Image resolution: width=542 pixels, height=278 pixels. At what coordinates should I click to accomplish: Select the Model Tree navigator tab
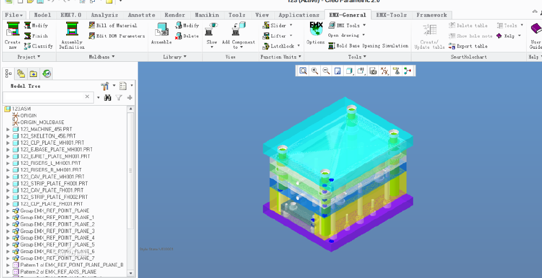(8, 73)
